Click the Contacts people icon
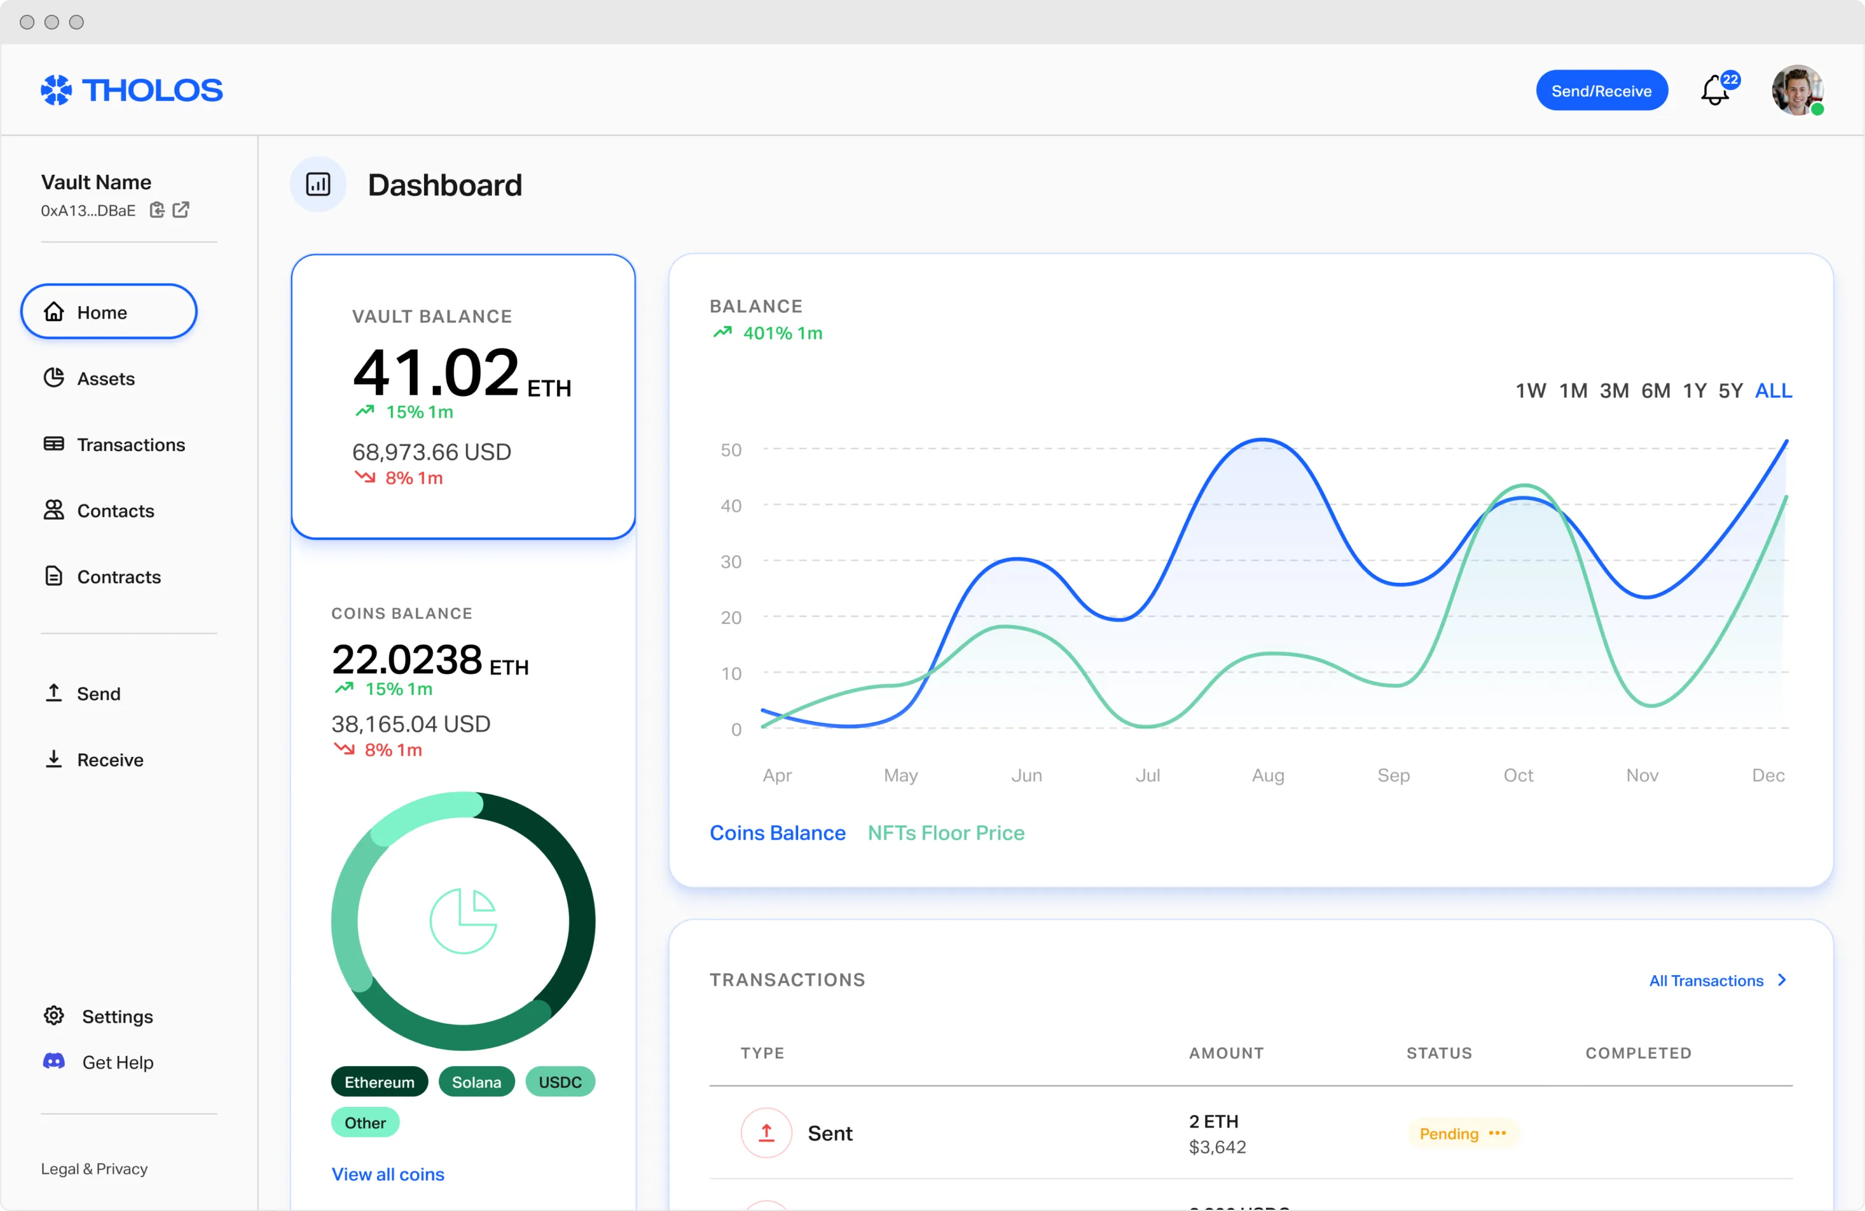This screenshot has width=1865, height=1211. click(53, 510)
